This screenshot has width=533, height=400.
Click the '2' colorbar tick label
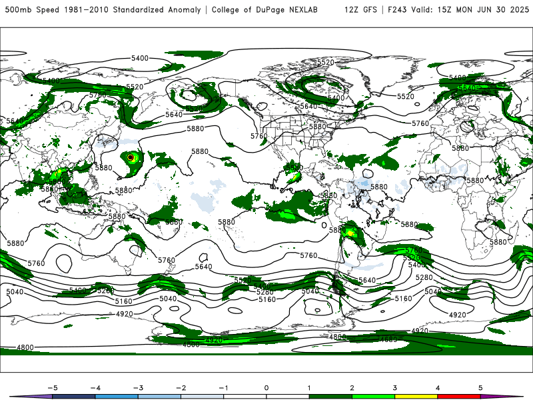[x=352, y=388]
